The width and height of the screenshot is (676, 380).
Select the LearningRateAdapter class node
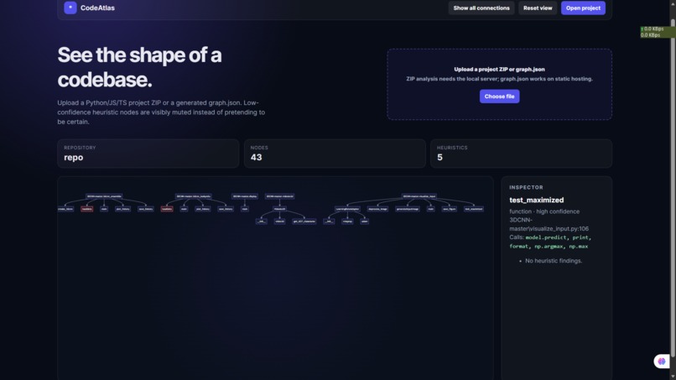347,209
